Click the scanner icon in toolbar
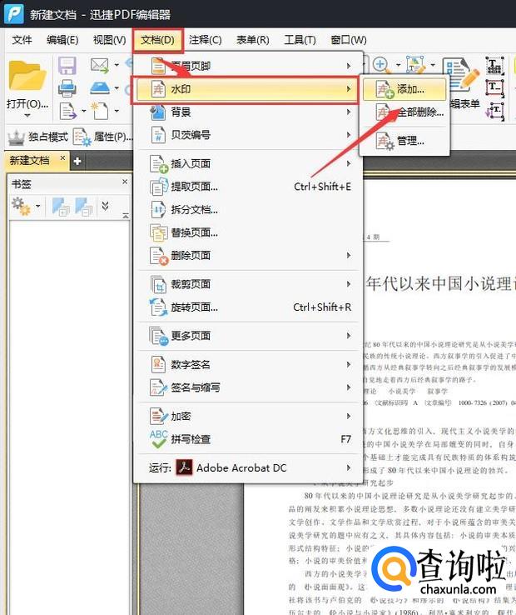The height and width of the screenshot is (615, 516). (100, 87)
